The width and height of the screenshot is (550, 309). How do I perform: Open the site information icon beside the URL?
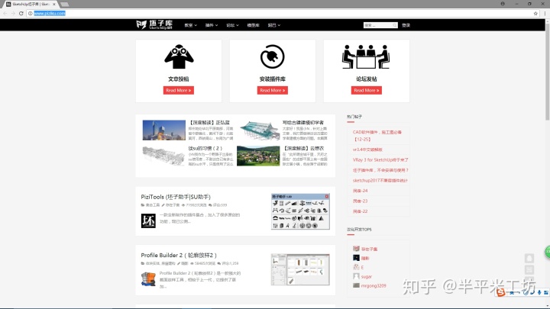tap(30, 13)
